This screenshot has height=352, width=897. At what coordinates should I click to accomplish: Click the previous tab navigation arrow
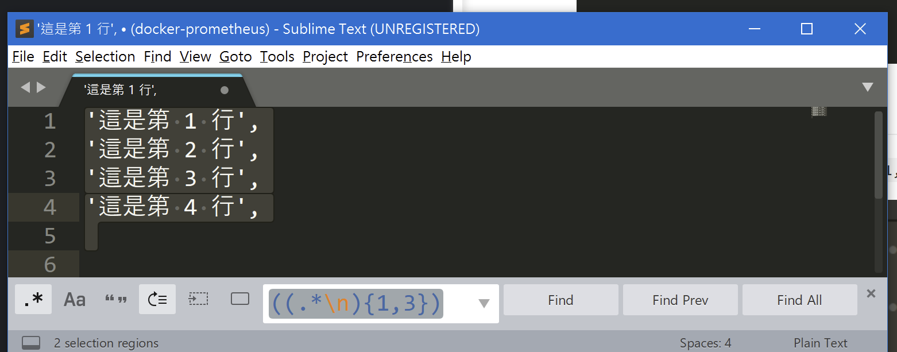click(x=25, y=87)
